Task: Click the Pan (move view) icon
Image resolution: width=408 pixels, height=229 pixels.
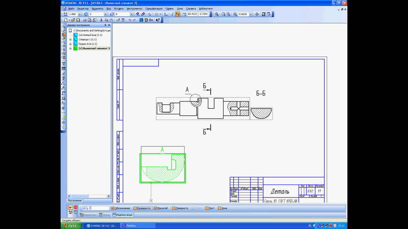Action: point(257,14)
